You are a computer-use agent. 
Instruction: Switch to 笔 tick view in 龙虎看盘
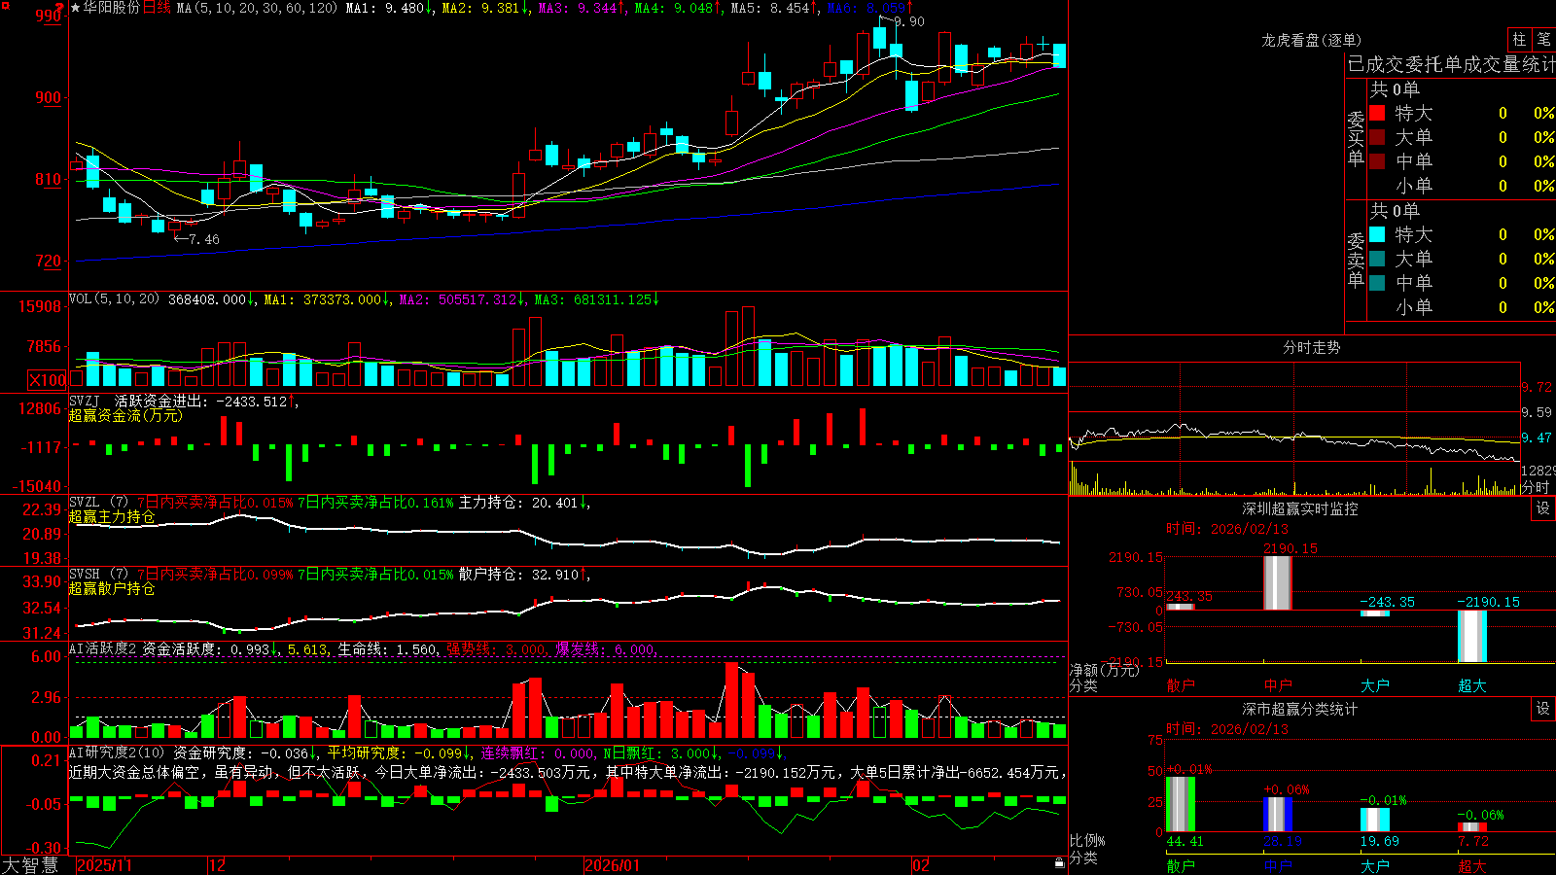1543,39
